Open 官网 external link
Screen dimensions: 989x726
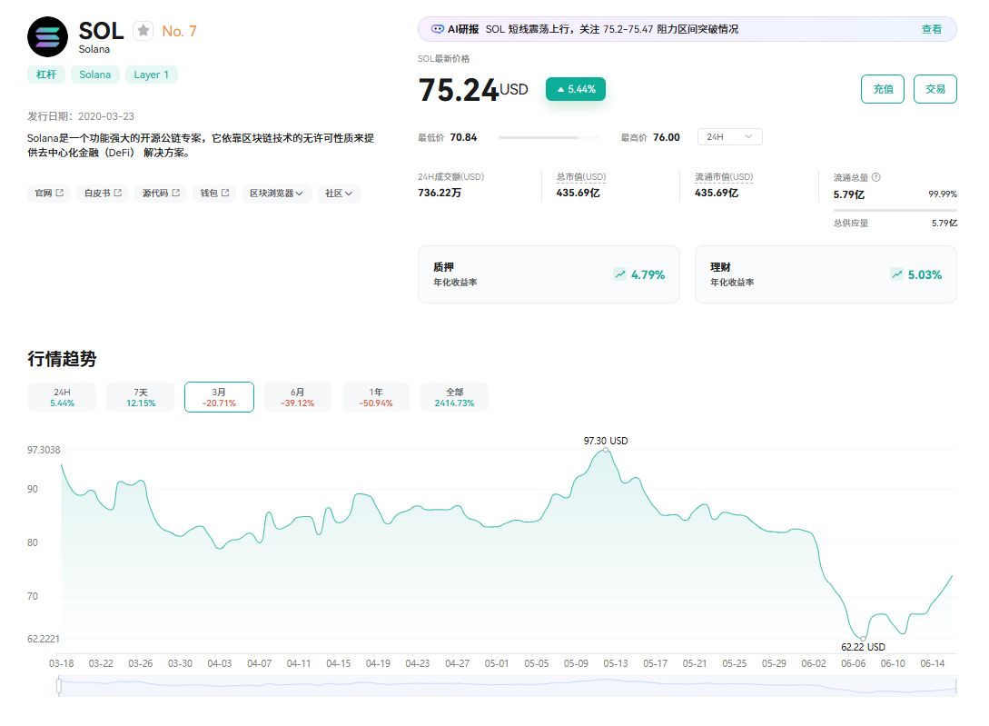click(x=49, y=194)
